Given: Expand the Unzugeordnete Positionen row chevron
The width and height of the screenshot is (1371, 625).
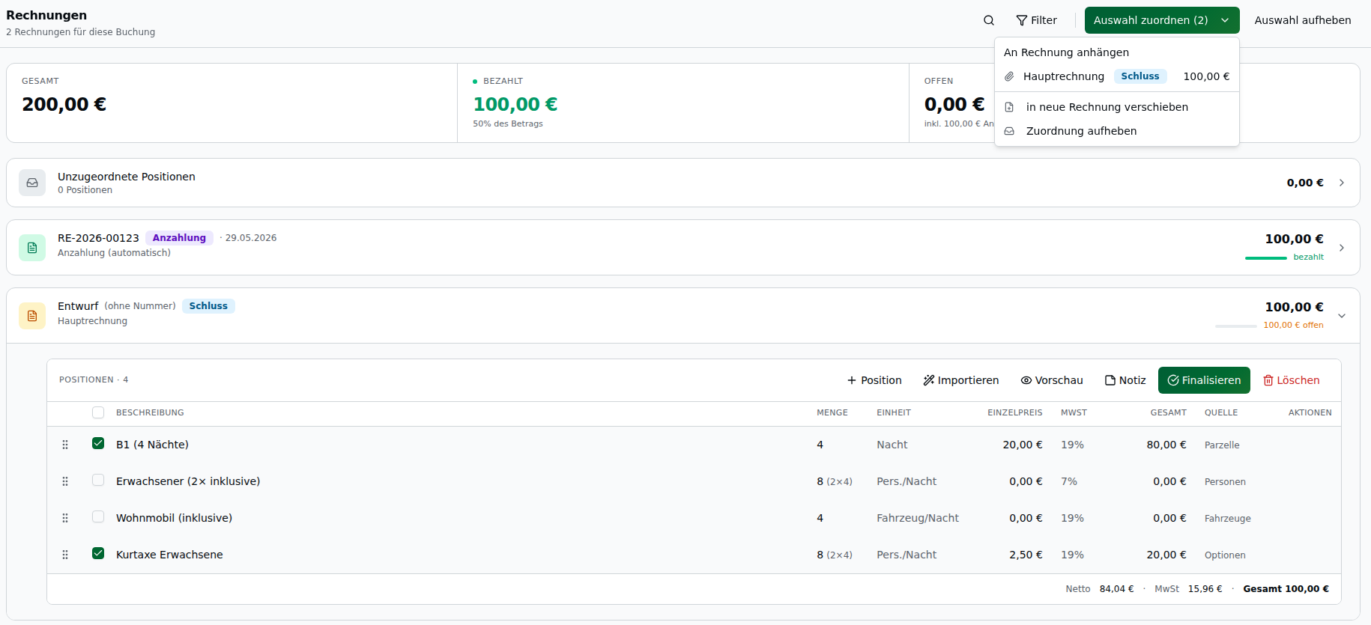Looking at the screenshot, I should point(1342,183).
